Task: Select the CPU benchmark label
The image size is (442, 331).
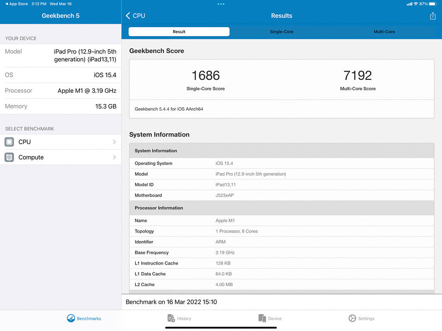Action: click(25, 142)
